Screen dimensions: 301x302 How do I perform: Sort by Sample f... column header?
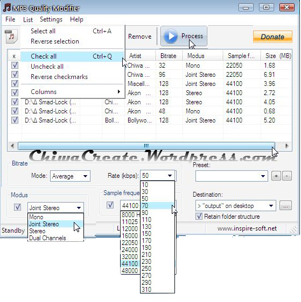pyautogui.click(x=242, y=56)
